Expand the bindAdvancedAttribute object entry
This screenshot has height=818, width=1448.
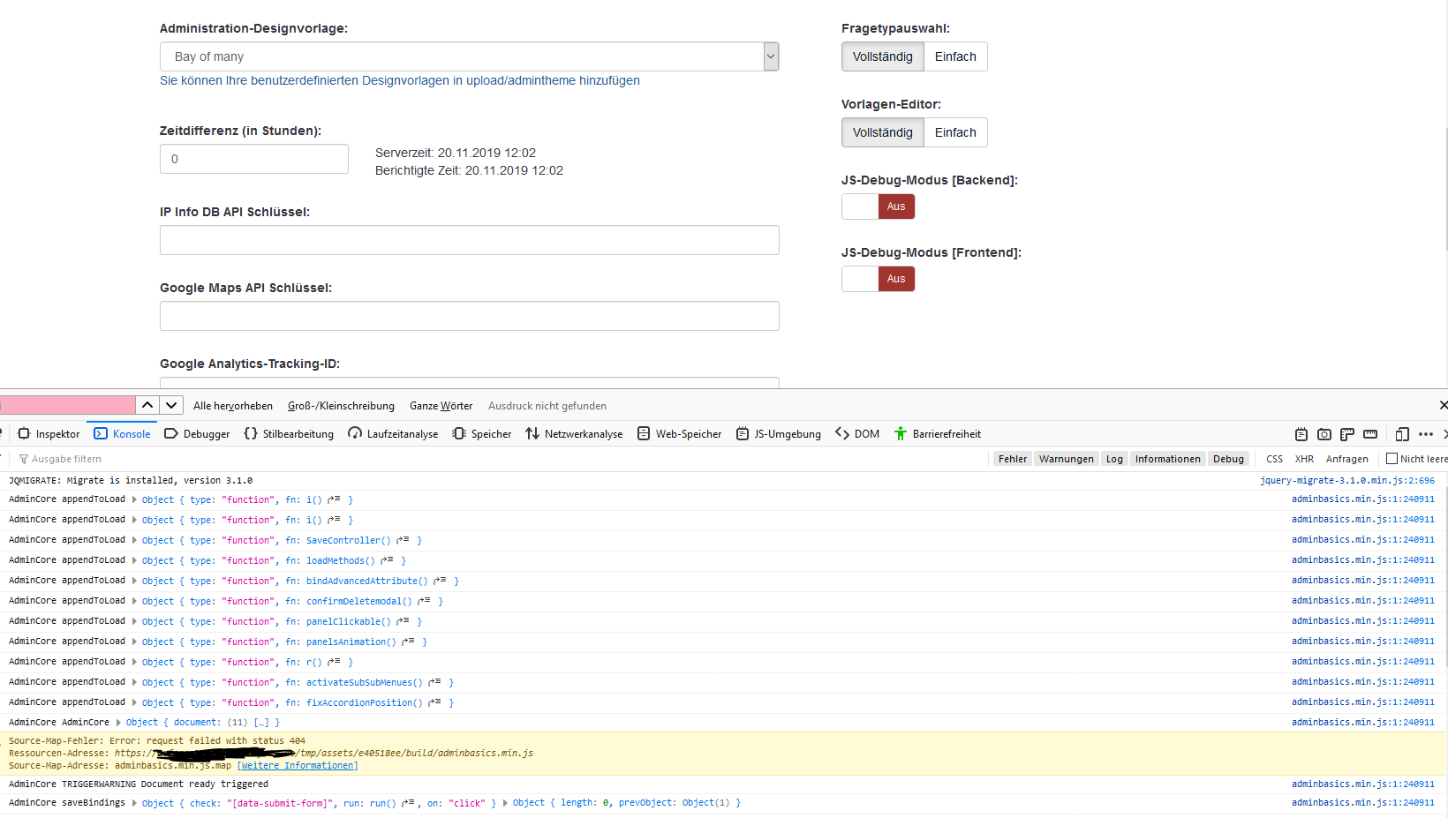(134, 581)
